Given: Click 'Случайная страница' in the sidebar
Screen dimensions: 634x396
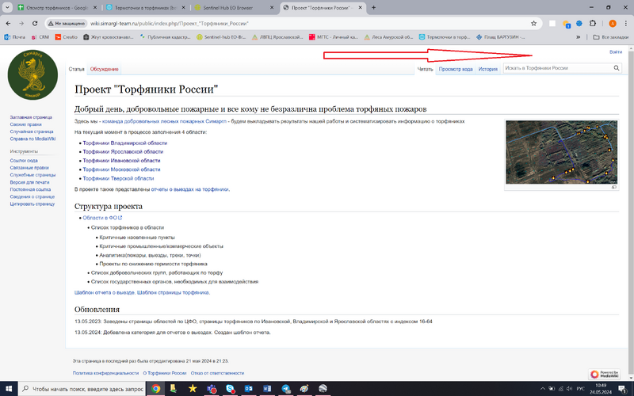Looking at the screenshot, I should coord(32,131).
